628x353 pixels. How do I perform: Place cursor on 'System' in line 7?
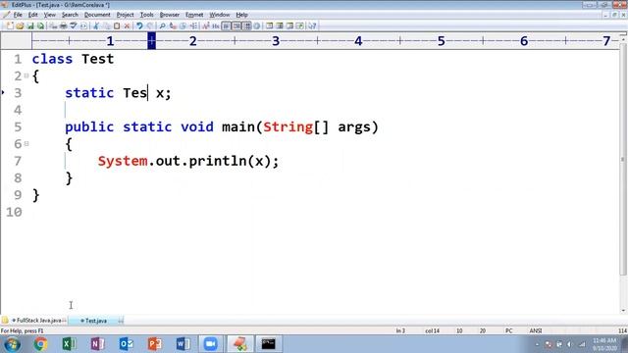pos(123,161)
